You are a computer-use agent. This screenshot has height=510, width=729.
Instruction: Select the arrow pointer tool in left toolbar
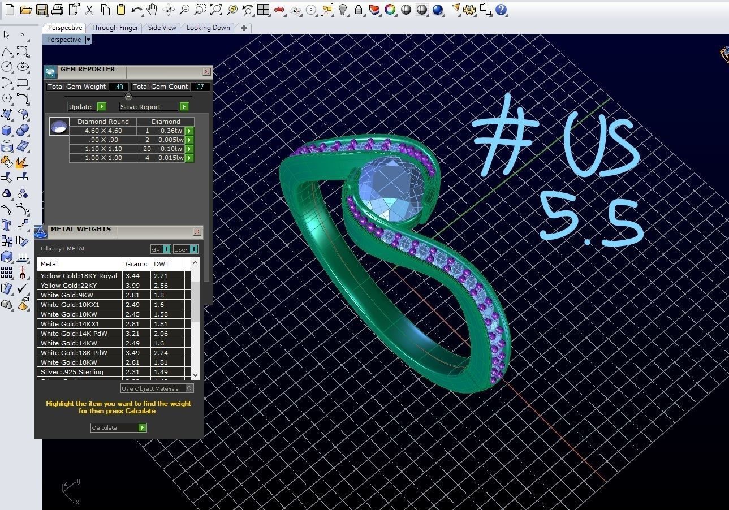[6, 35]
